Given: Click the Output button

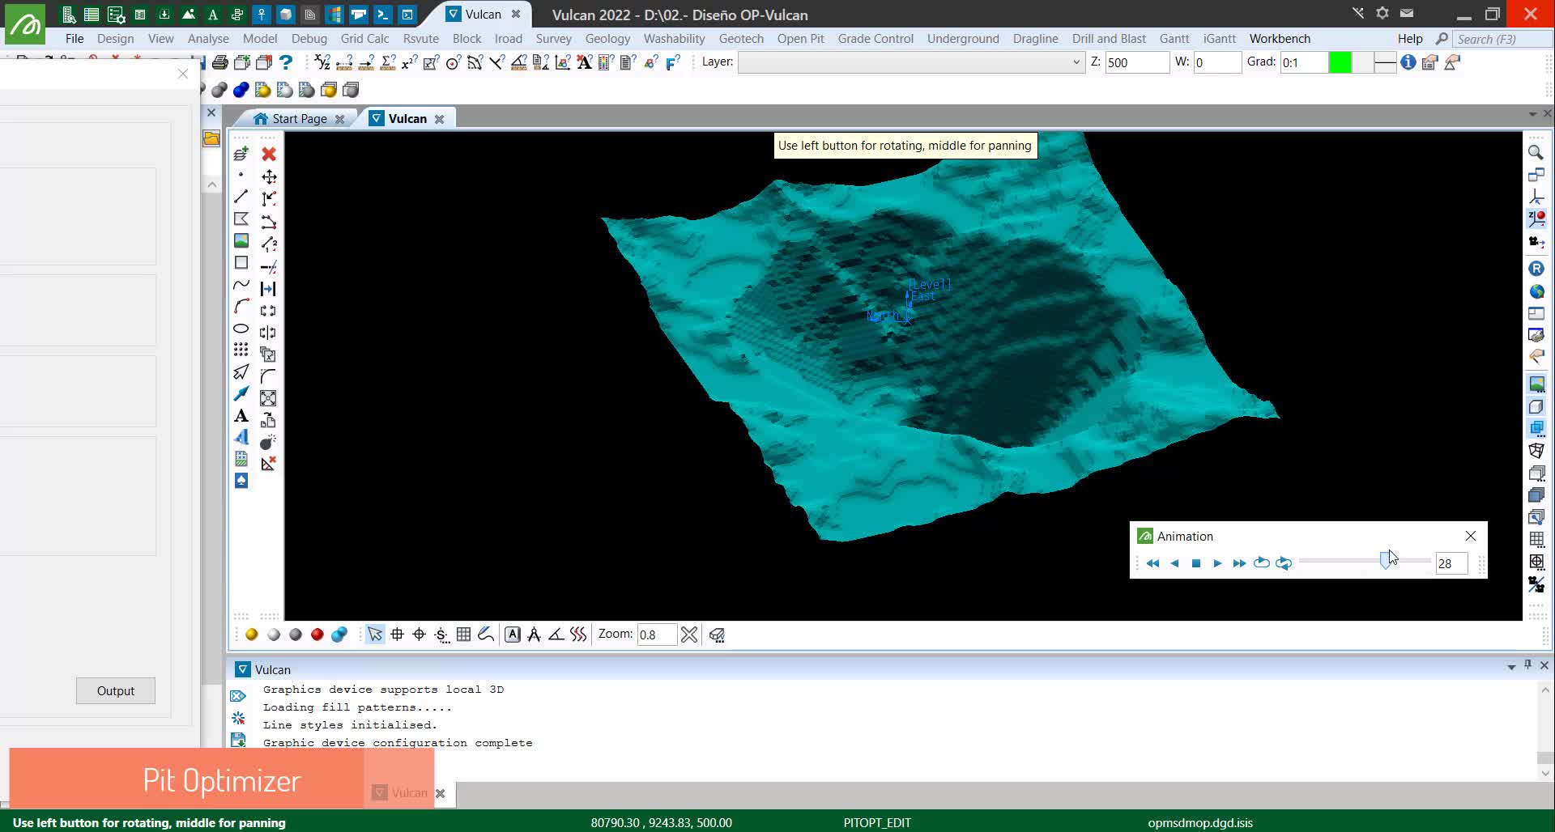Looking at the screenshot, I should 116,691.
